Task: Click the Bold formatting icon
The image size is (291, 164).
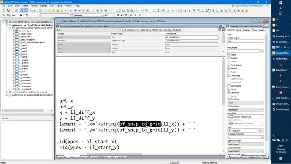Action: [x=118, y=15]
